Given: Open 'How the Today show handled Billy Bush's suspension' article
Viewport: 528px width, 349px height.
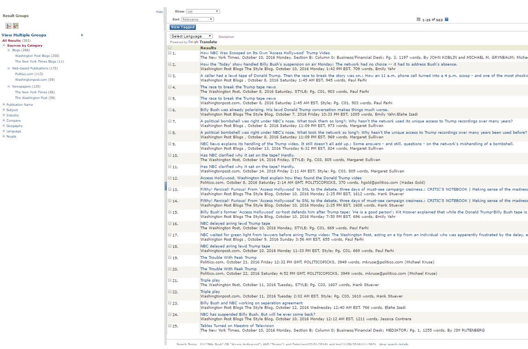Looking at the screenshot, I should point(329,64).
